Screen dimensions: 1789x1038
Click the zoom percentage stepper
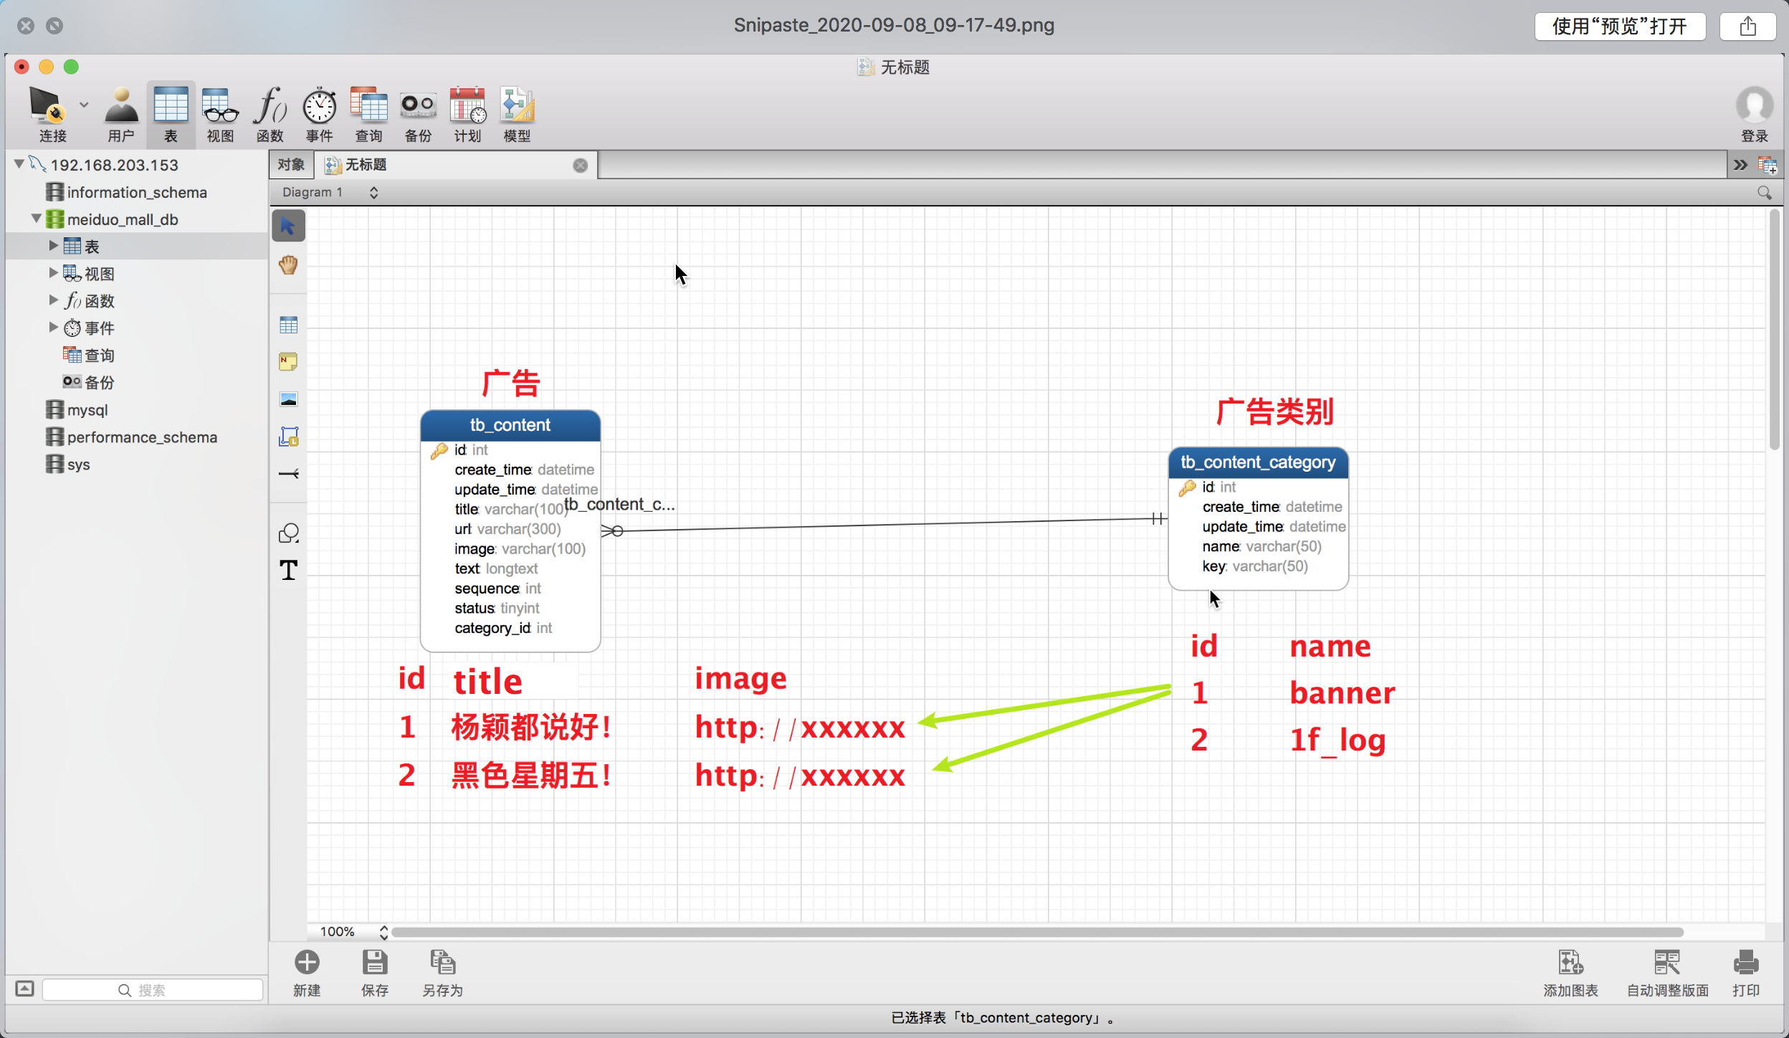pos(383,932)
